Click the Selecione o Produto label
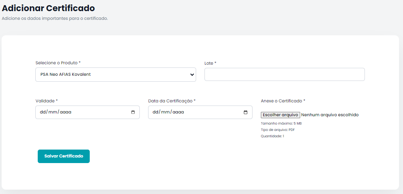Screen dimensions: 403x194 tap(58, 63)
